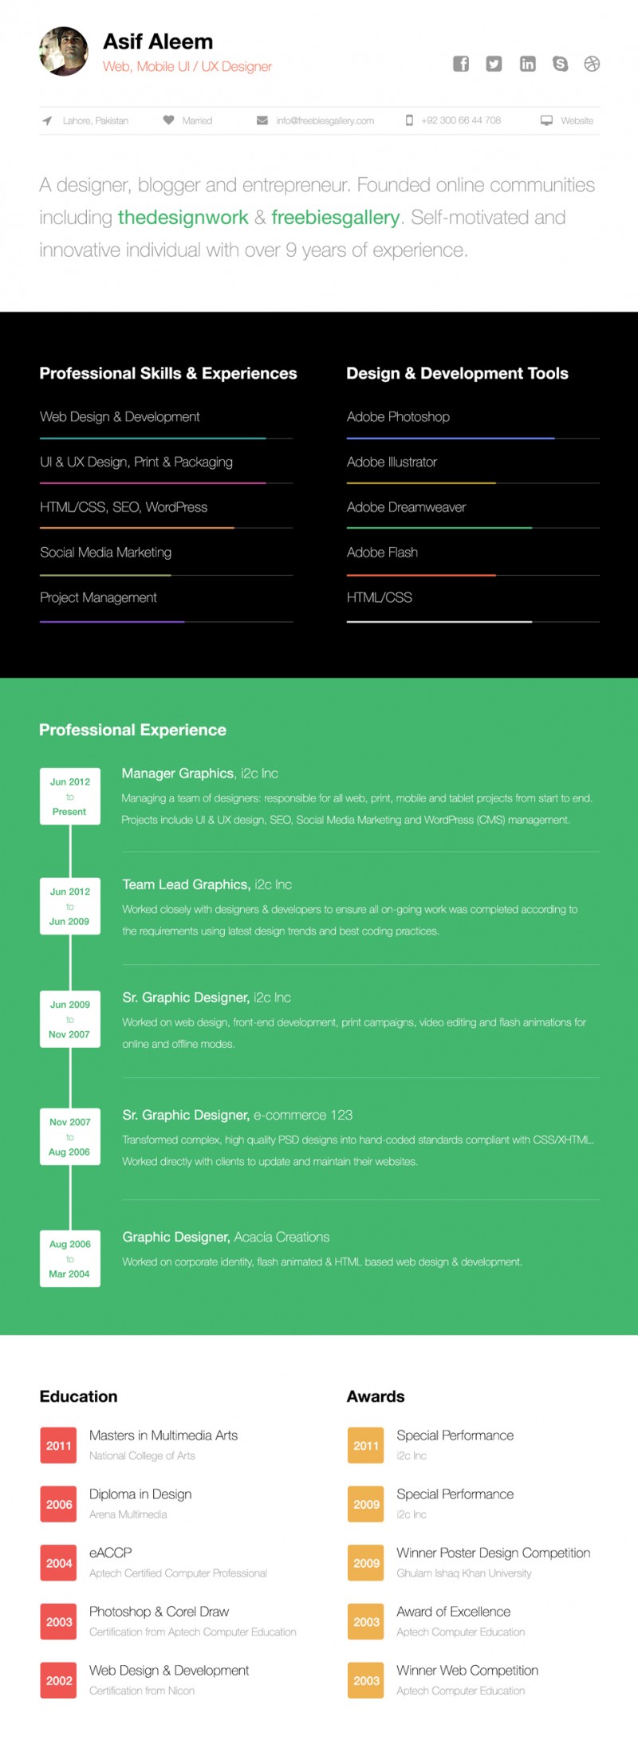Click the heart icon beside Married
Screen dimensions: 638x1744
pyautogui.click(x=168, y=120)
